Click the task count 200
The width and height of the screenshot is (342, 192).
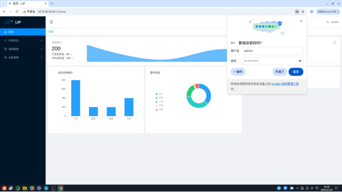pos(56,49)
